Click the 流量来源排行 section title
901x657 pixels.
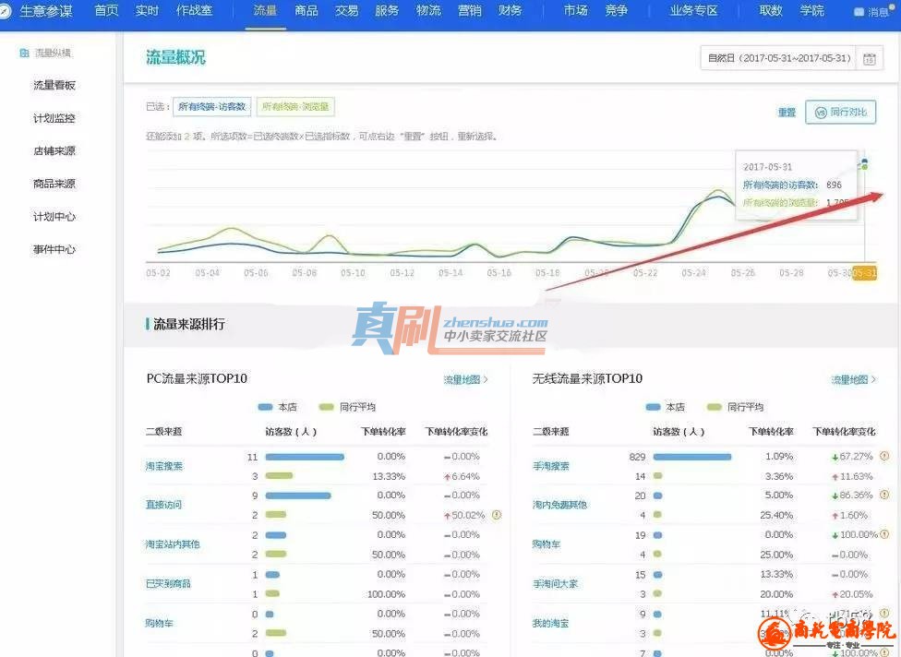[x=189, y=324]
